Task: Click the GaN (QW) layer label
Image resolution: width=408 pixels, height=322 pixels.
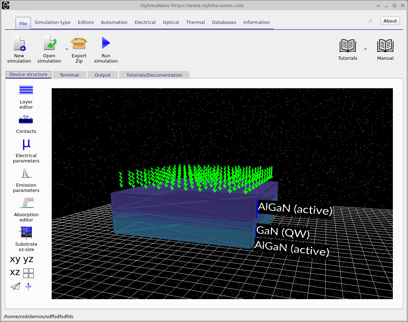Action: 283,232
